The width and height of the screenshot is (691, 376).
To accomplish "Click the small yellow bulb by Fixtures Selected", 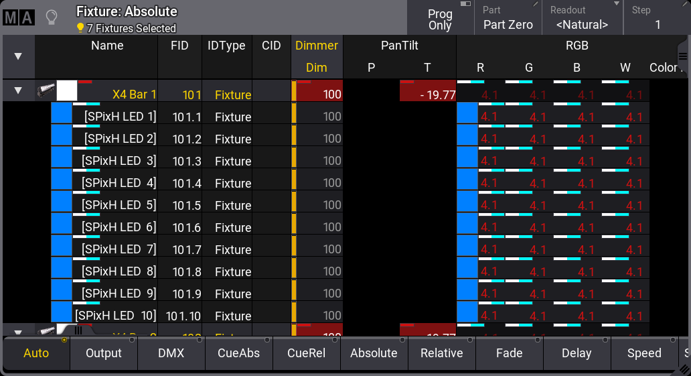I will coord(80,28).
